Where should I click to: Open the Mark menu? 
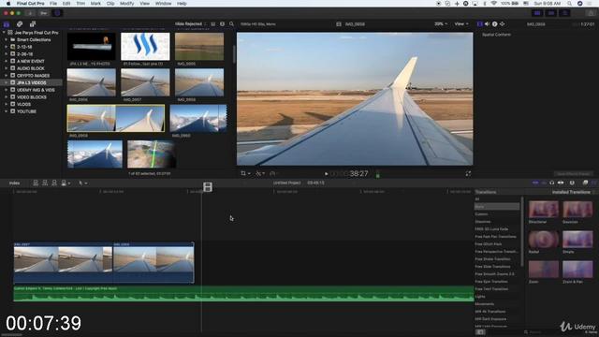click(95, 4)
